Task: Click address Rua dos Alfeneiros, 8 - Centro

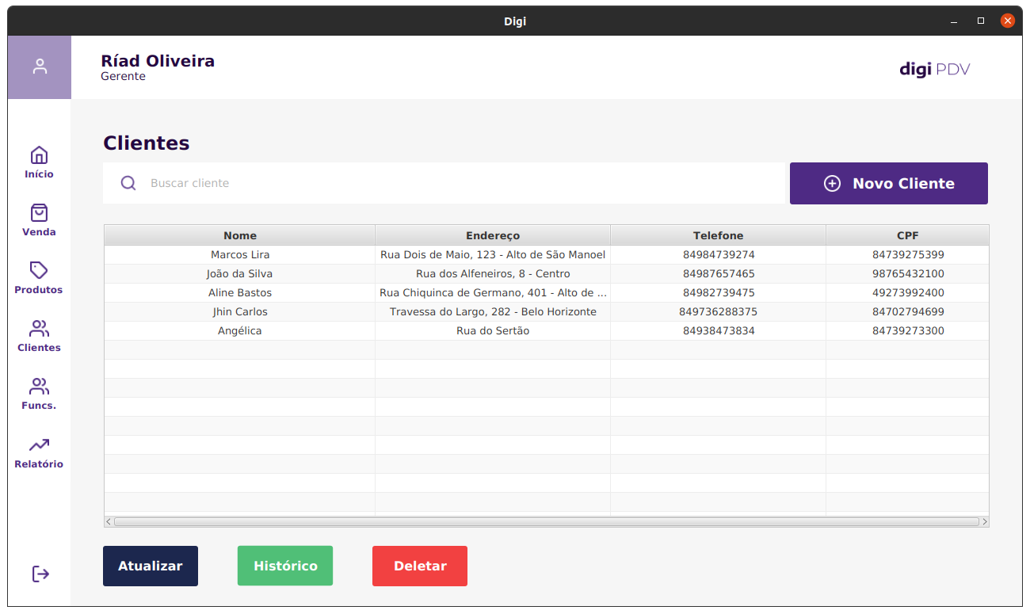Action: [493, 273]
